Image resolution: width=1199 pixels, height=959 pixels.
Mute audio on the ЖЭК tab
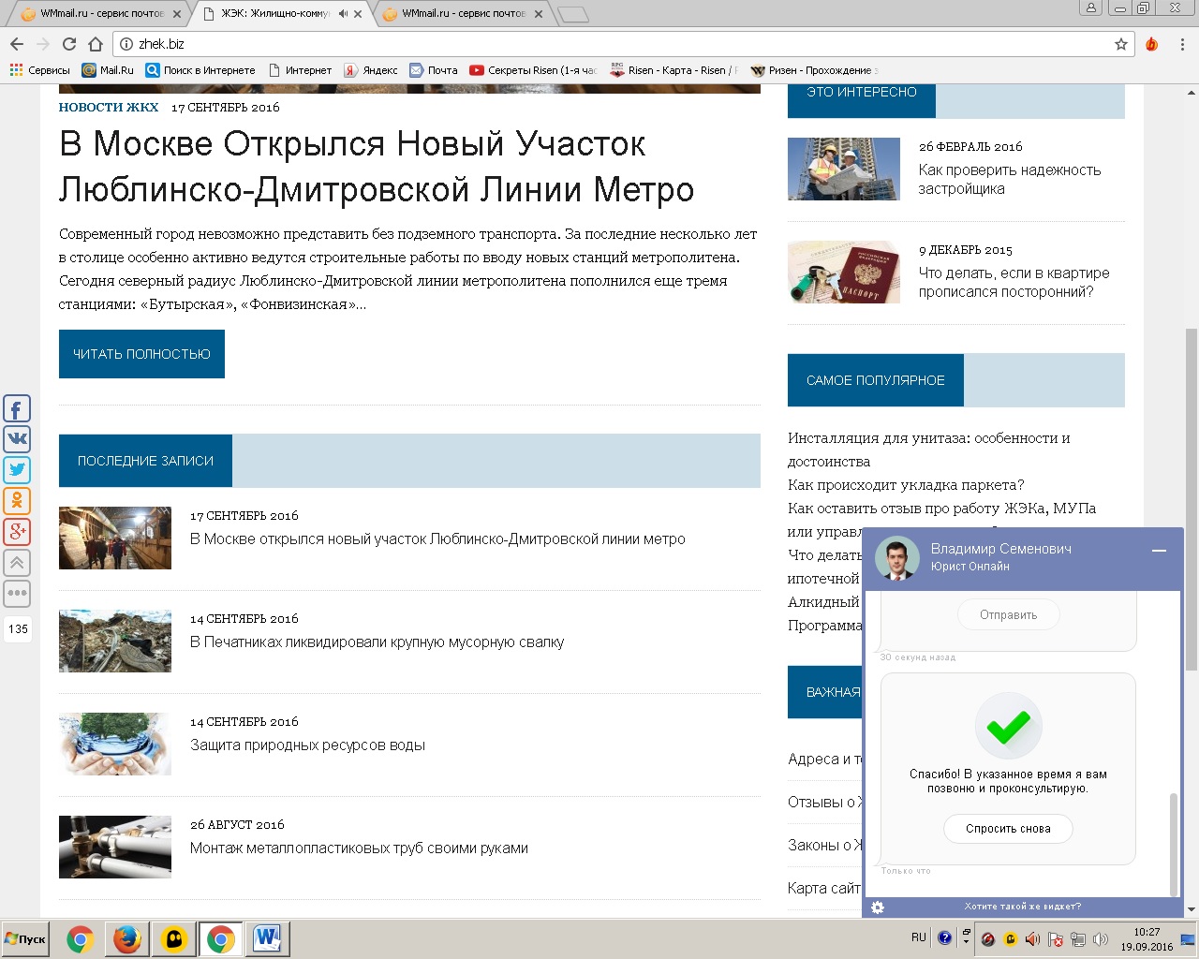click(x=343, y=14)
